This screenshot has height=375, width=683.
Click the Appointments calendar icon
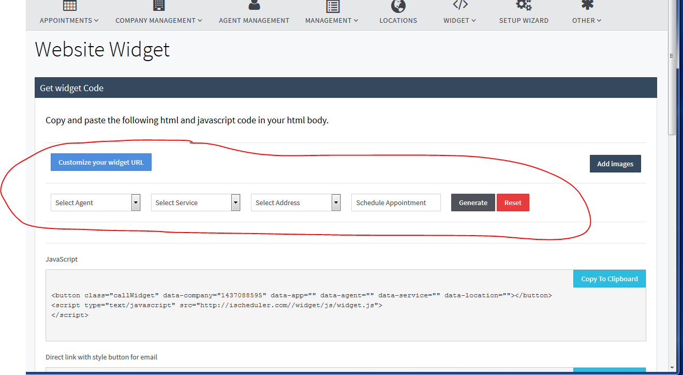pyautogui.click(x=69, y=5)
